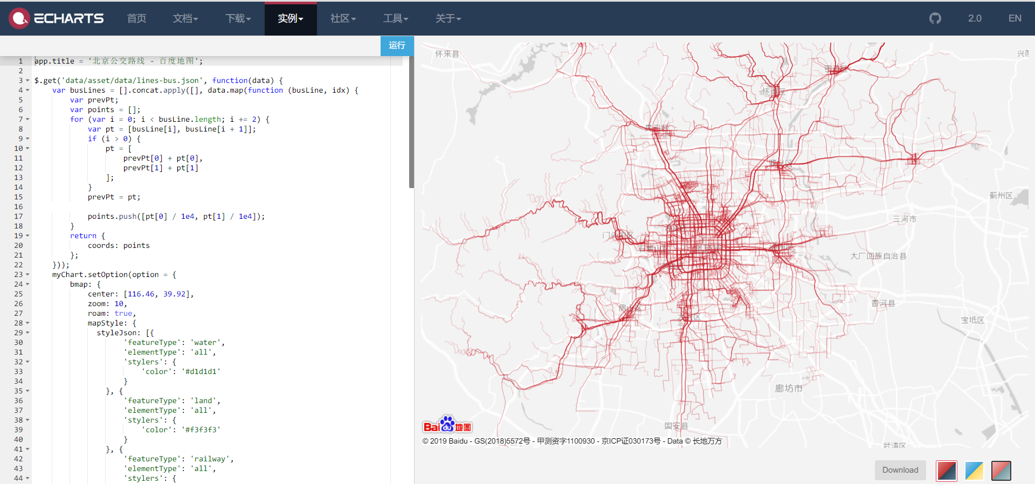Click the 三河市 label on the map
This screenshot has height=484, width=1035.
click(x=905, y=219)
